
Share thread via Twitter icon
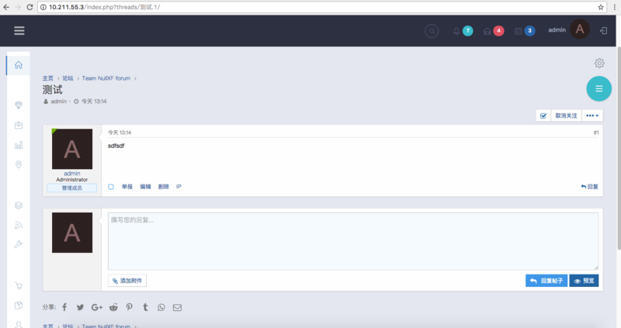coord(80,308)
